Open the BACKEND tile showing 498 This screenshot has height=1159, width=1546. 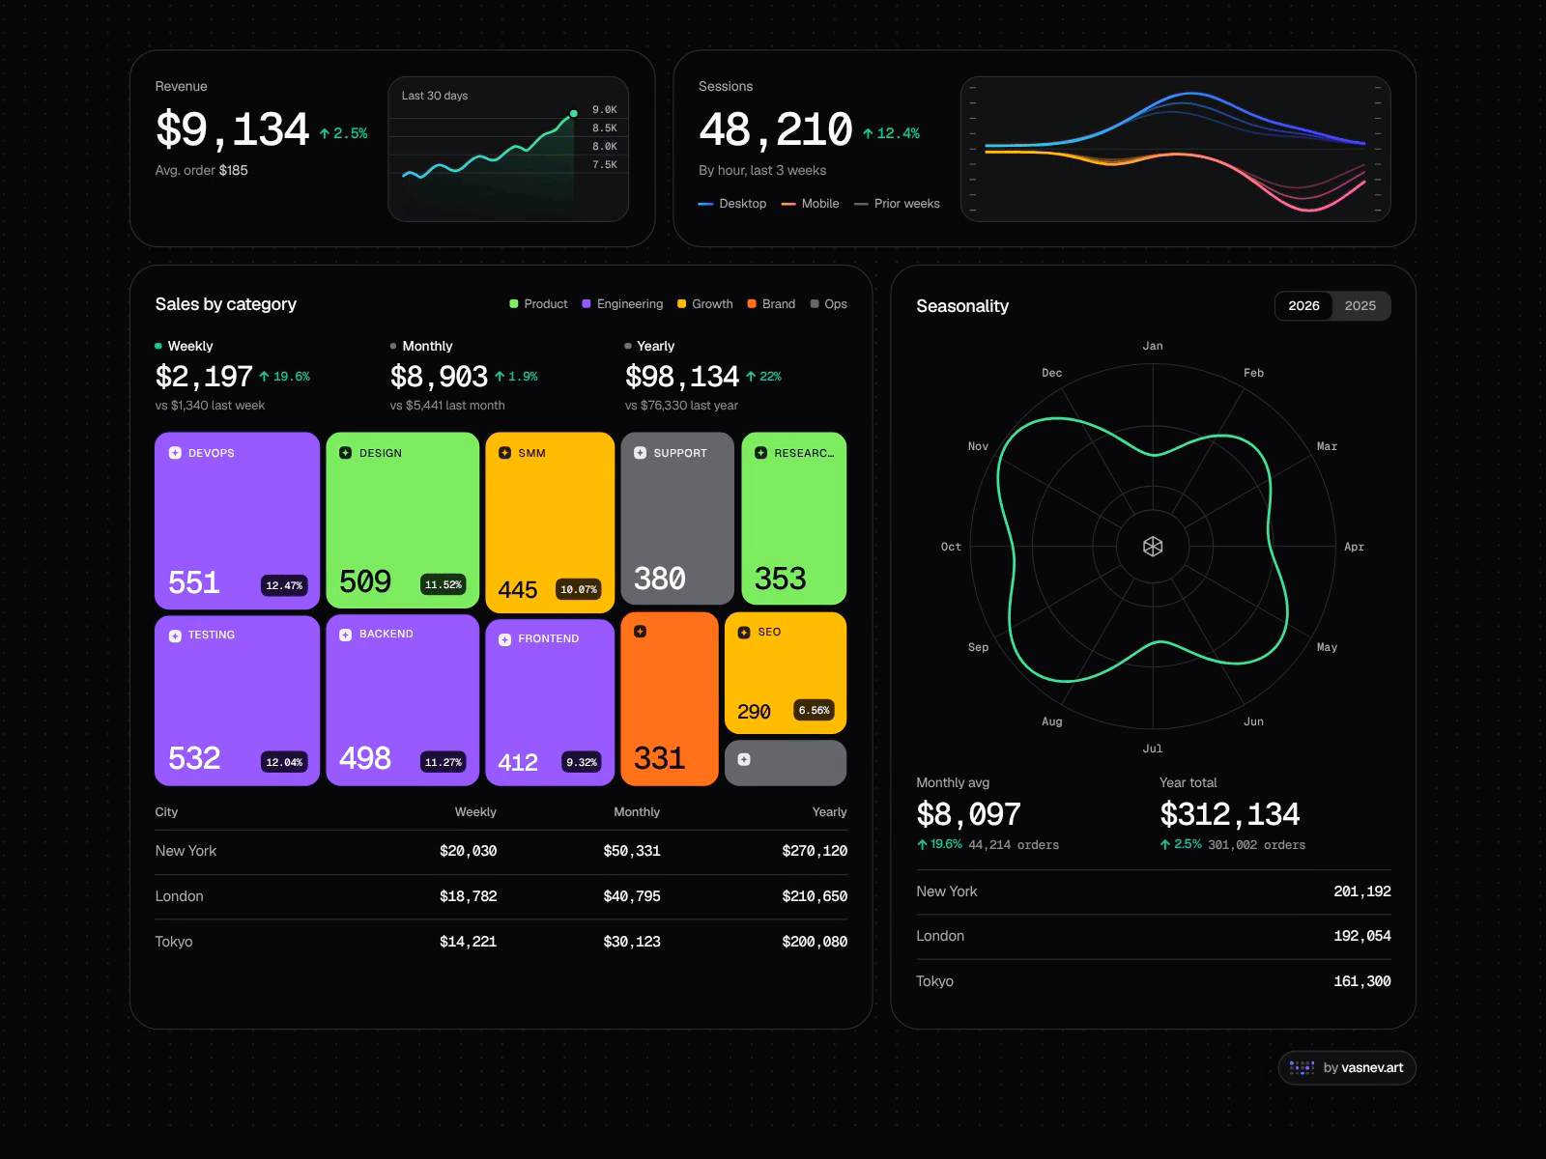403,700
